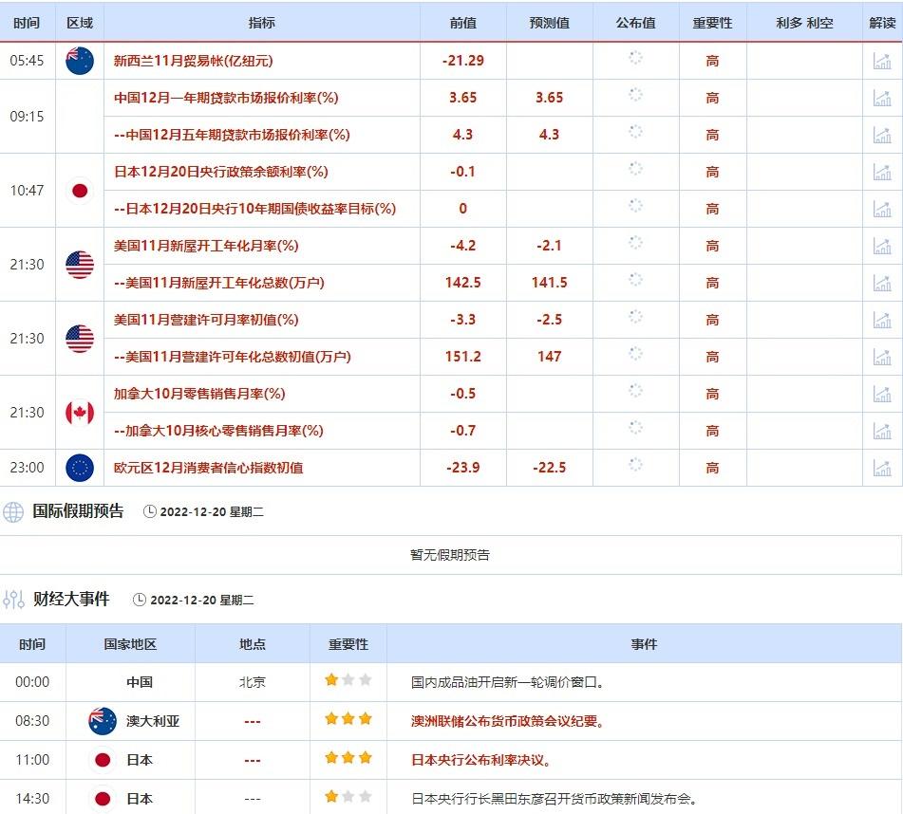Open 欧元区12月消费者信心指数初值 link
The width and height of the screenshot is (903, 814).
pyautogui.click(x=208, y=468)
